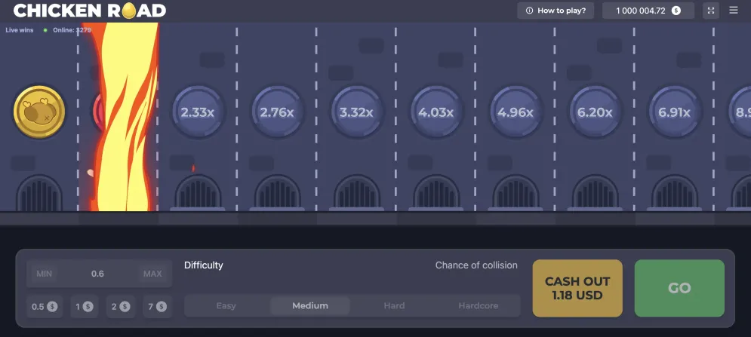Select Hard difficulty
Screen dimensions: 751x337
coord(394,305)
